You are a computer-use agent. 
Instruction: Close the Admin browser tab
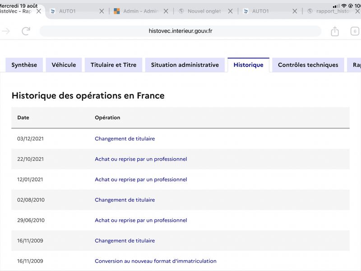[166, 11]
